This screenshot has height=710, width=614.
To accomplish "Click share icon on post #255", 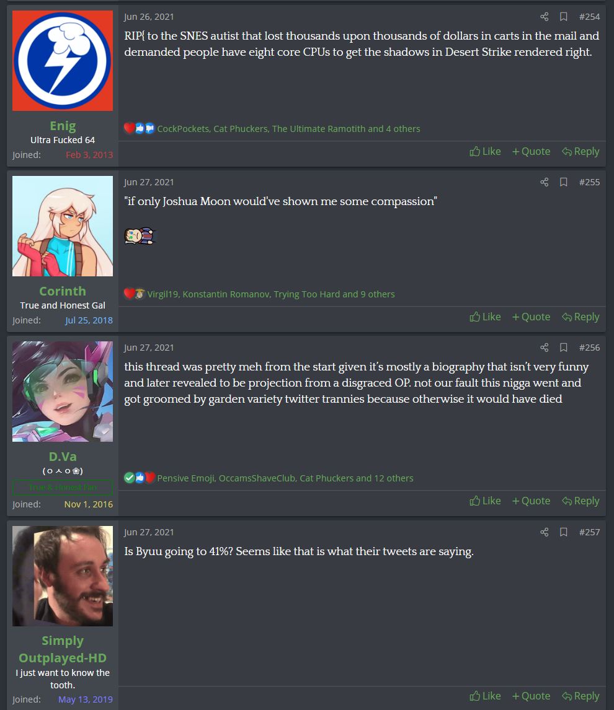I will pyautogui.click(x=544, y=182).
